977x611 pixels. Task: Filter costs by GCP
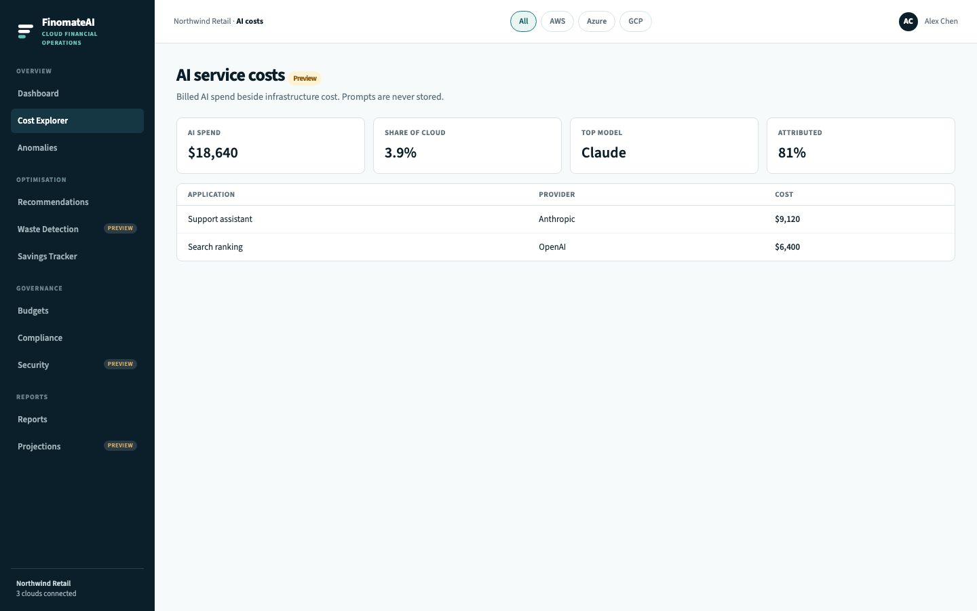pyautogui.click(x=635, y=22)
